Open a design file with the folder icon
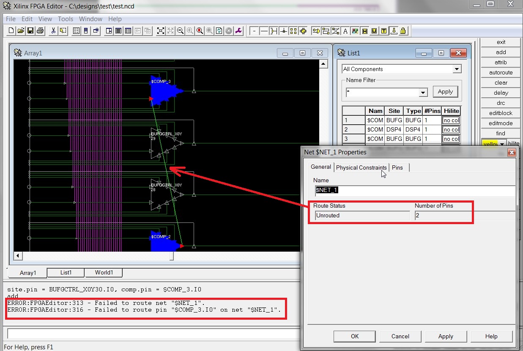The height and width of the screenshot is (351, 523). [x=20, y=30]
